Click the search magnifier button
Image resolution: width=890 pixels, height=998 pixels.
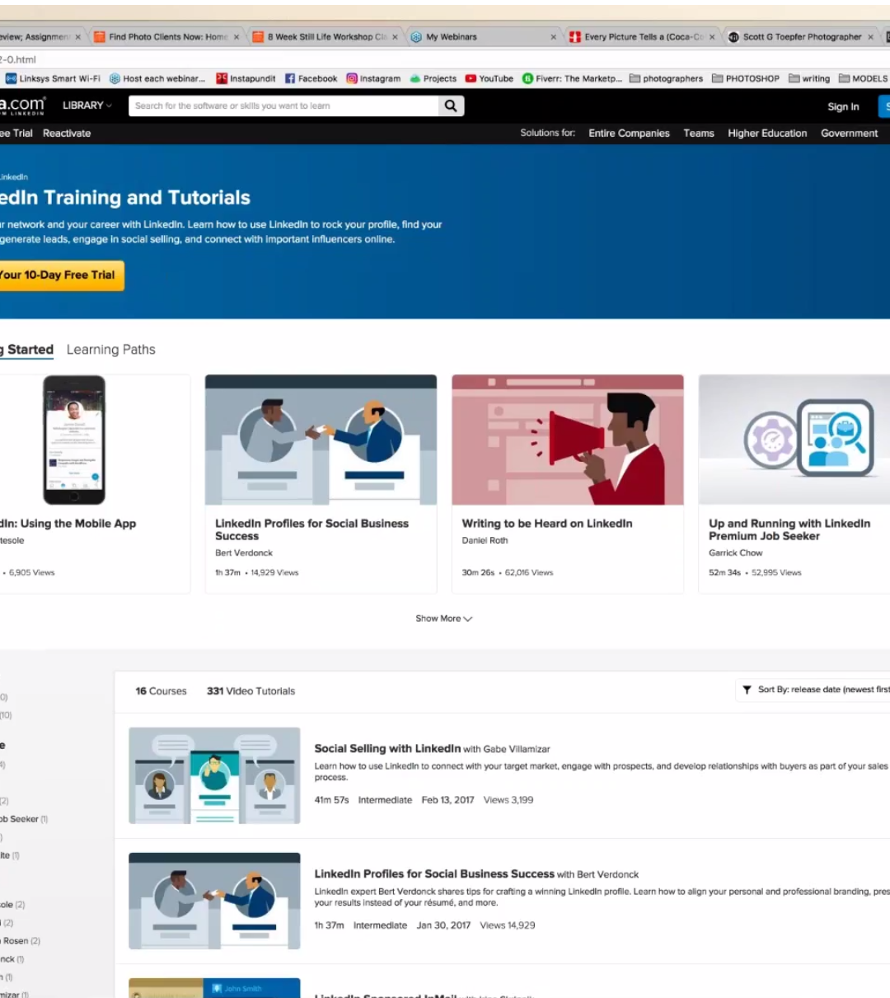coord(451,106)
